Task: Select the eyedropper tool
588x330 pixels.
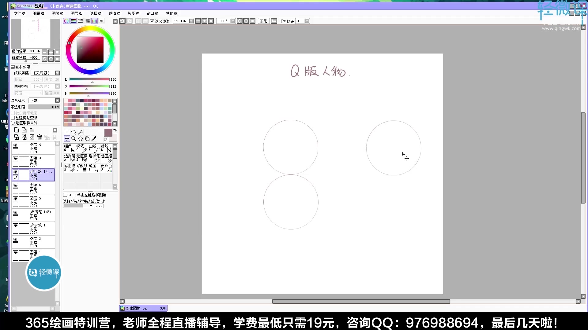Action: pos(94,139)
